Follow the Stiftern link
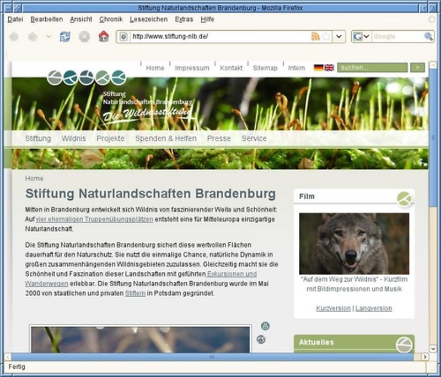Screen dimensions: 441x377 tap(135, 293)
